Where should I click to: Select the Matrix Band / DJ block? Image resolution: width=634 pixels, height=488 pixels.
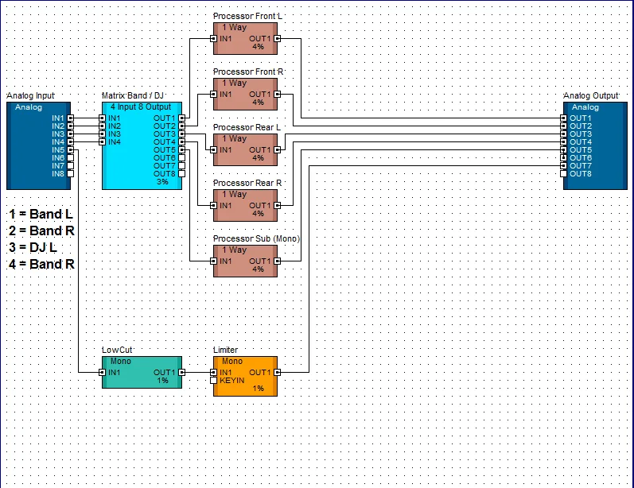[142, 145]
